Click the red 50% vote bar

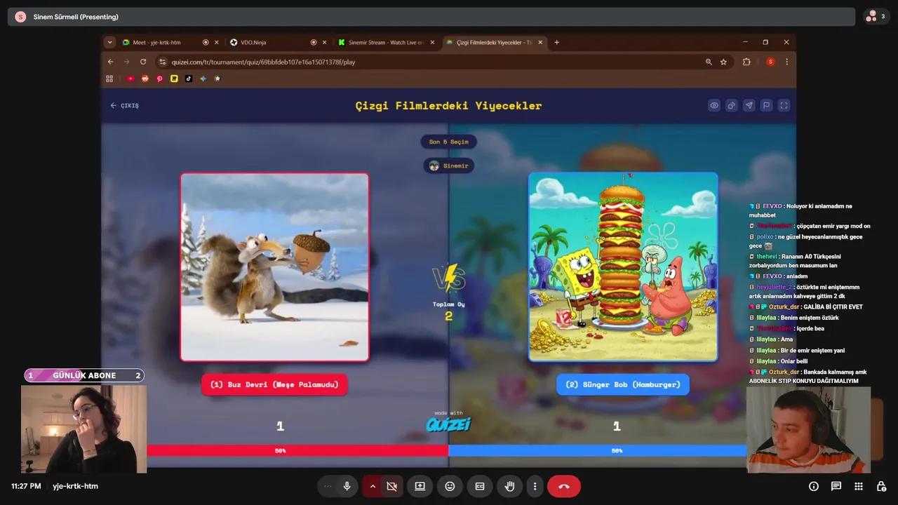tap(297, 451)
